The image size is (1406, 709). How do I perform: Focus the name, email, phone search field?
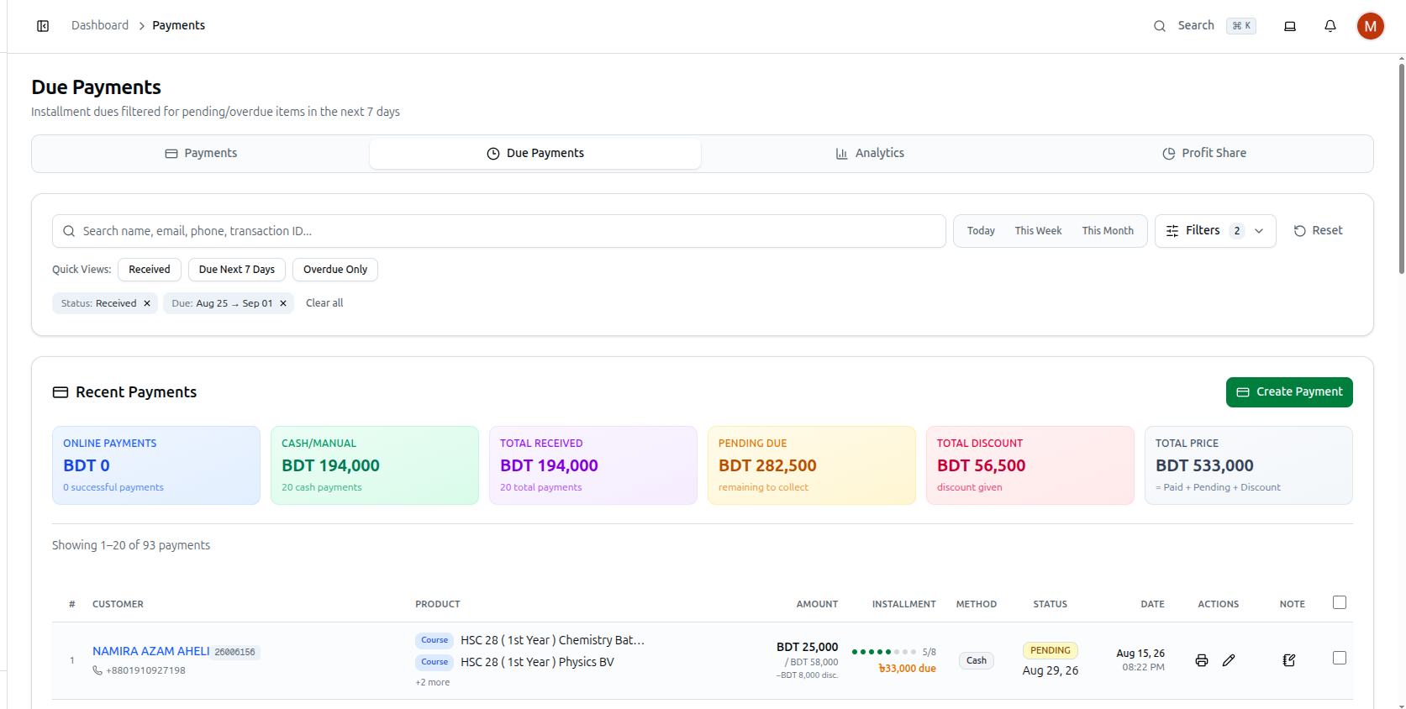(x=499, y=231)
